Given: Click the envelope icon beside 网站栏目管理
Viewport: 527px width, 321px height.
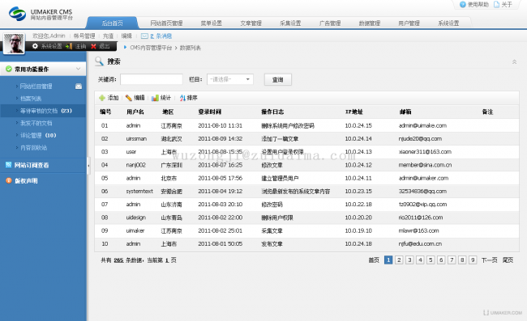Looking at the screenshot, I should (x=79, y=87).
